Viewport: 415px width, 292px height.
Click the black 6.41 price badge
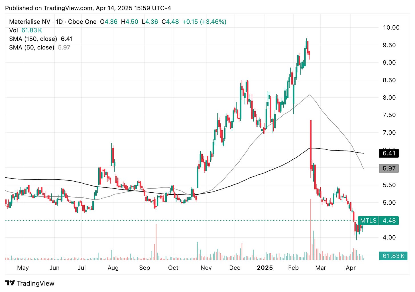[x=389, y=153]
